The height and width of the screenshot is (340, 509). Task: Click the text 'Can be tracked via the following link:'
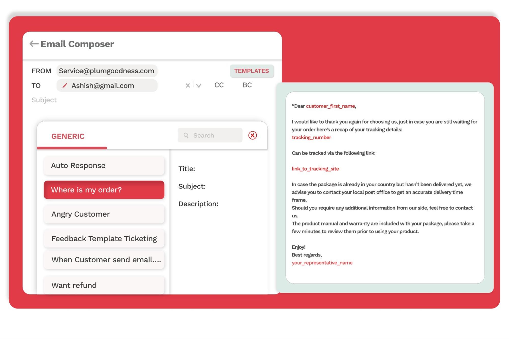tap(334, 153)
